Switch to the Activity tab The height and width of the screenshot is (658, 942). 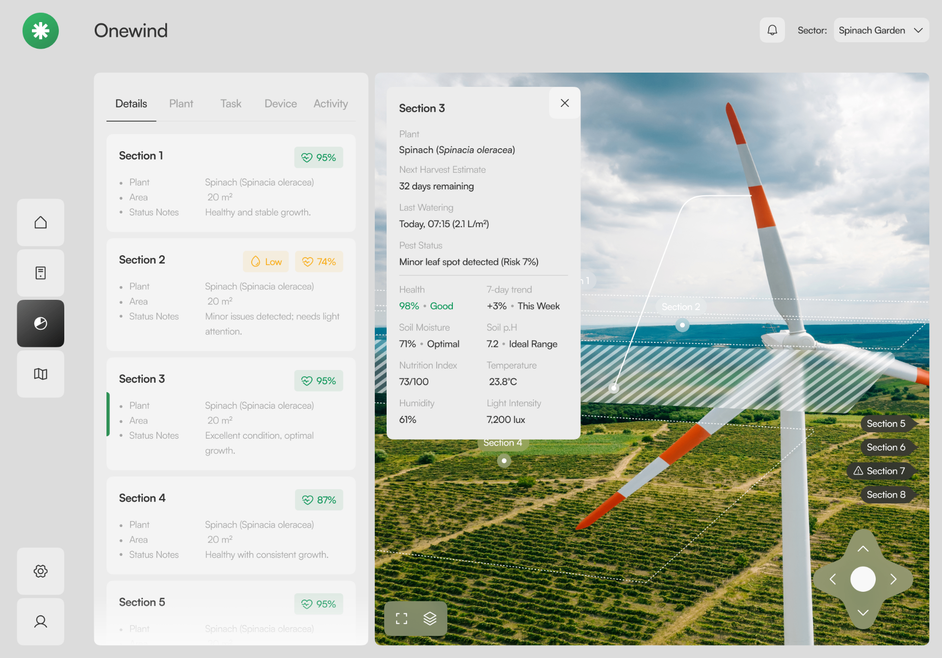click(x=331, y=104)
